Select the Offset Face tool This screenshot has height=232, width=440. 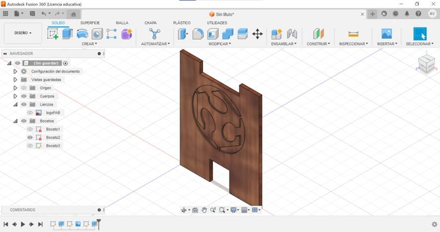click(242, 34)
